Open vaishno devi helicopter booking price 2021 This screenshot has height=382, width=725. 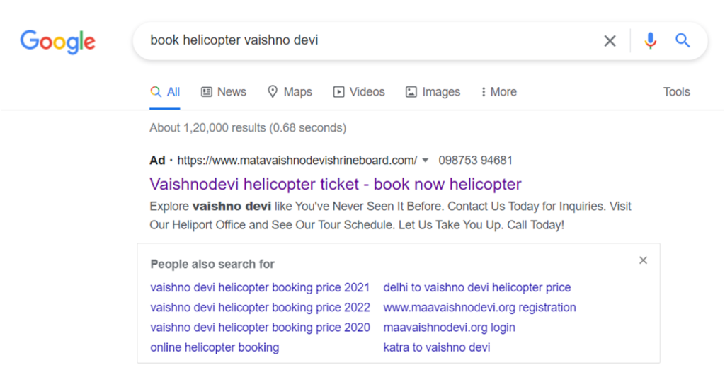tap(260, 287)
